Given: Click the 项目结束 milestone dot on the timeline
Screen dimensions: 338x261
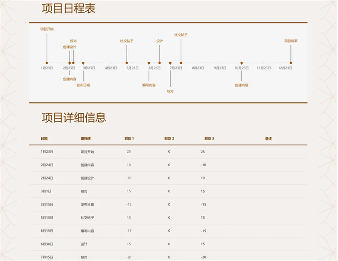Looking at the screenshot, I should [x=291, y=62].
